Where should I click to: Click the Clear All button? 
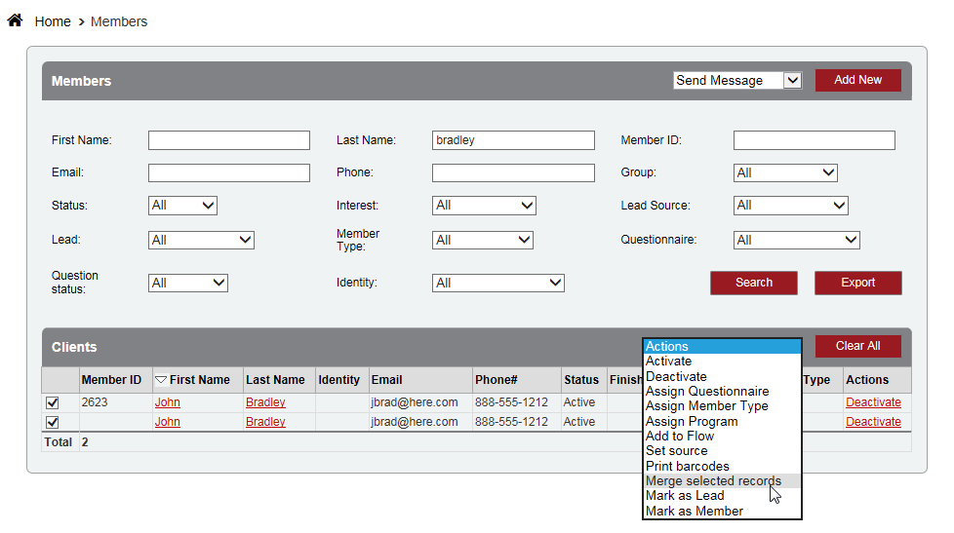click(857, 346)
